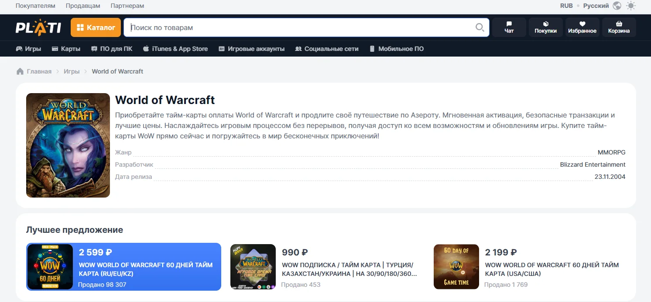Click the MMORPG genre value
The width and height of the screenshot is (651, 302).
pos(612,152)
